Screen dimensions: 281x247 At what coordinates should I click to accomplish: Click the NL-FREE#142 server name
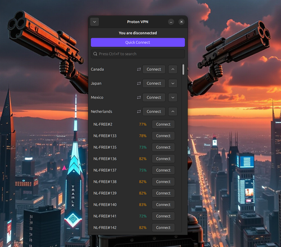(x=105, y=228)
